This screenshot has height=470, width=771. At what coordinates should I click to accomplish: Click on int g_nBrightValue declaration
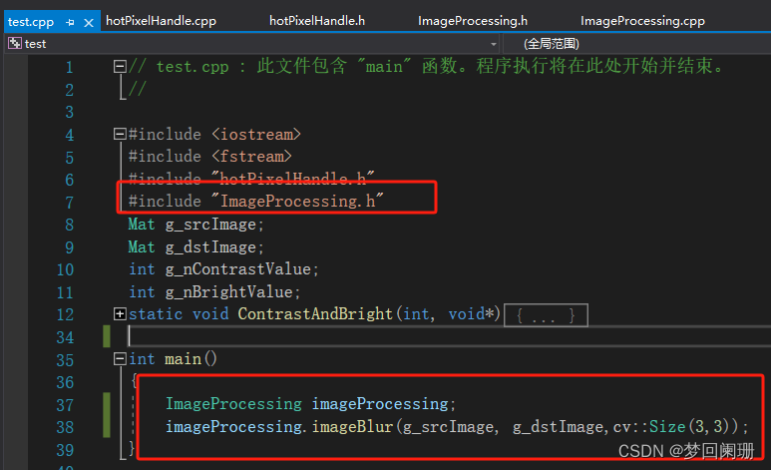(214, 292)
